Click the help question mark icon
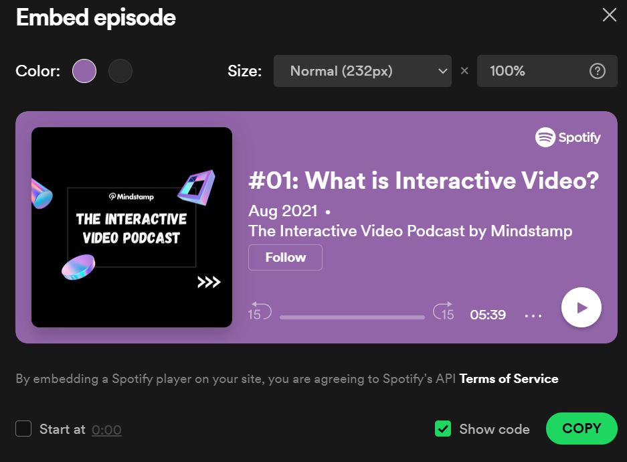The height and width of the screenshot is (462, 627). (597, 71)
